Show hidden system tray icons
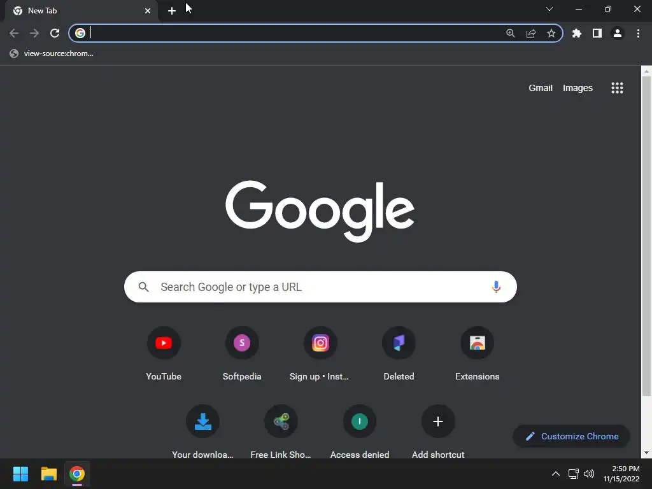This screenshot has width=652, height=489. 555,474
